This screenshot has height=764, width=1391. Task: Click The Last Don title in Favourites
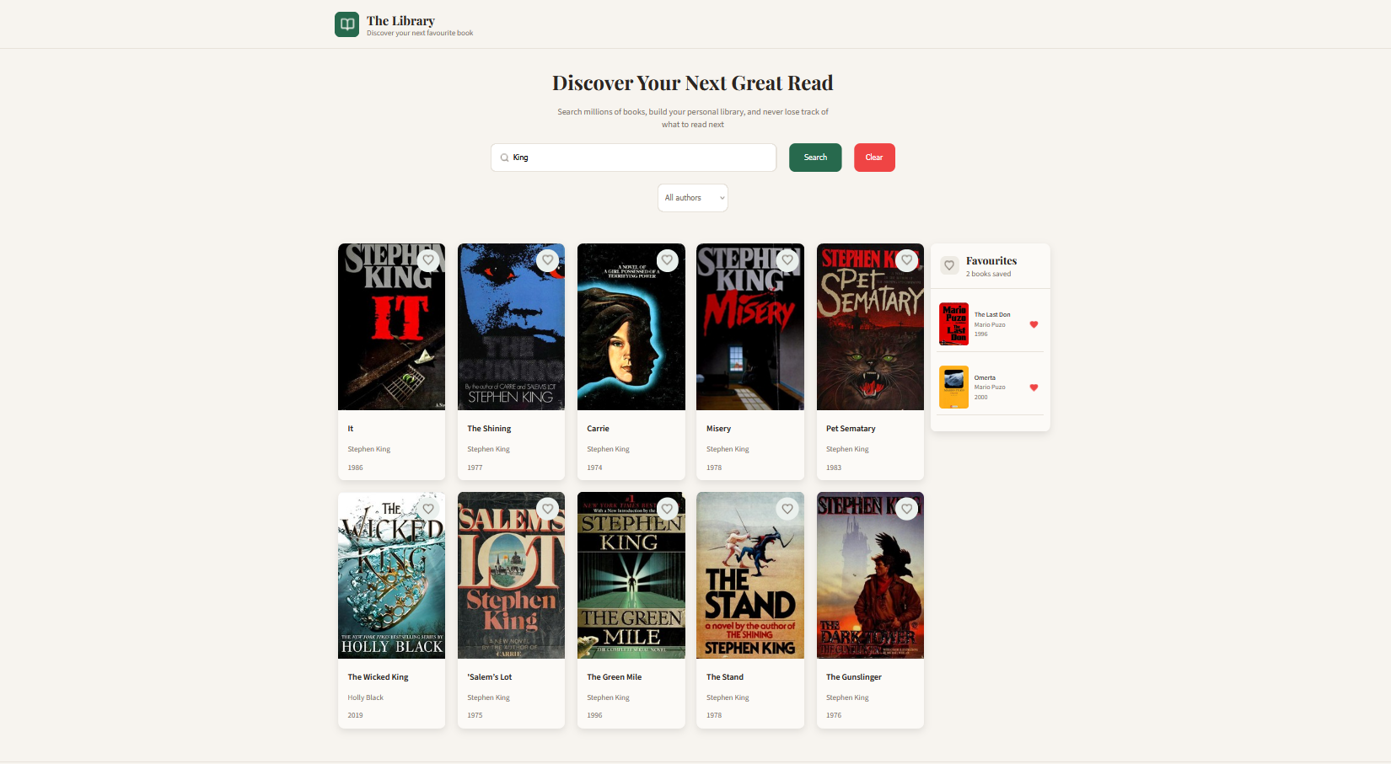coord(992,315)
